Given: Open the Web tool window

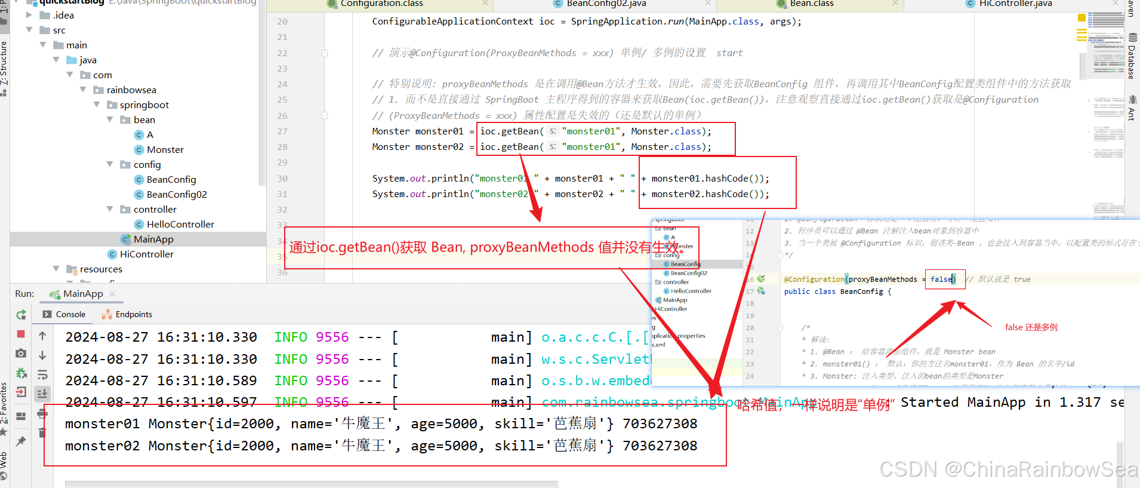Looking at the screenshot, I should click(4, 466).
